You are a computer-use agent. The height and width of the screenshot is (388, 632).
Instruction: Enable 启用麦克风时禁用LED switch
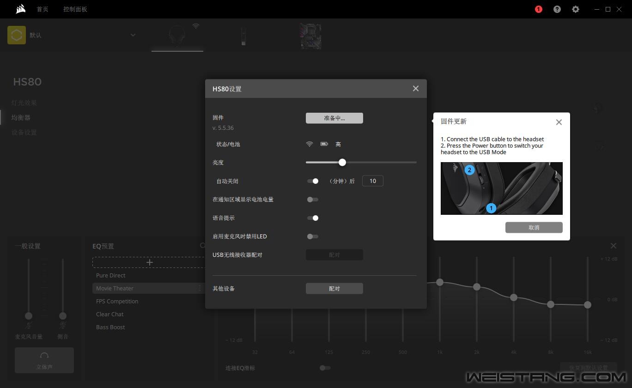(313, 236)
